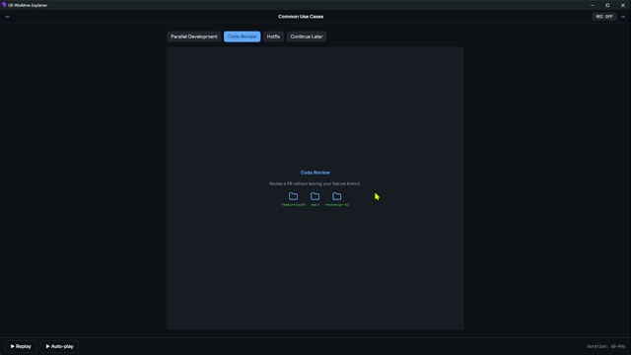Click the Common Use Cases title
Viewport: 631px width, 355px height.
[301, 17]
